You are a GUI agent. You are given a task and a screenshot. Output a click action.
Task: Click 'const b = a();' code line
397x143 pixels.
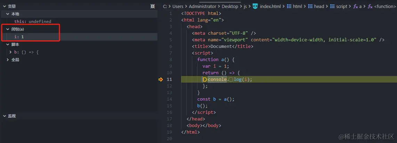click(216, 99)
